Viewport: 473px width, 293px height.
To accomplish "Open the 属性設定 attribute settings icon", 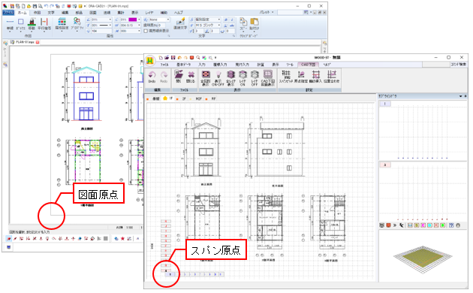I will 62,23.
